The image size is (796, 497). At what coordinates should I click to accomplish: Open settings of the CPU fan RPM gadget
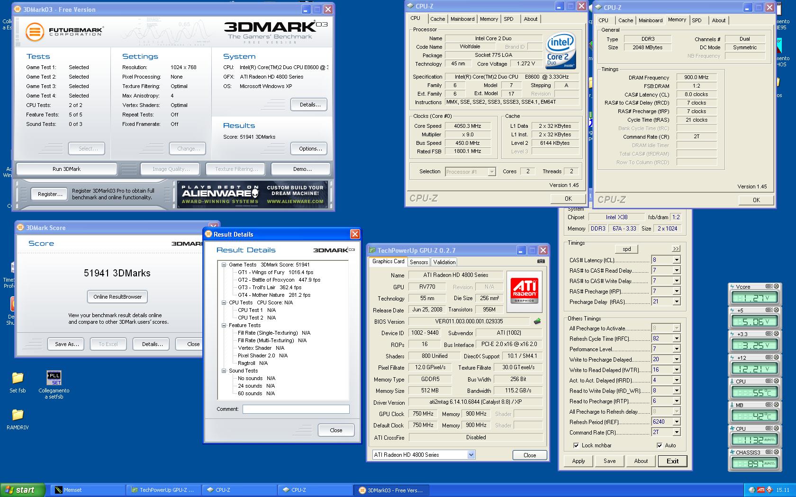click(x=770, y=428)
